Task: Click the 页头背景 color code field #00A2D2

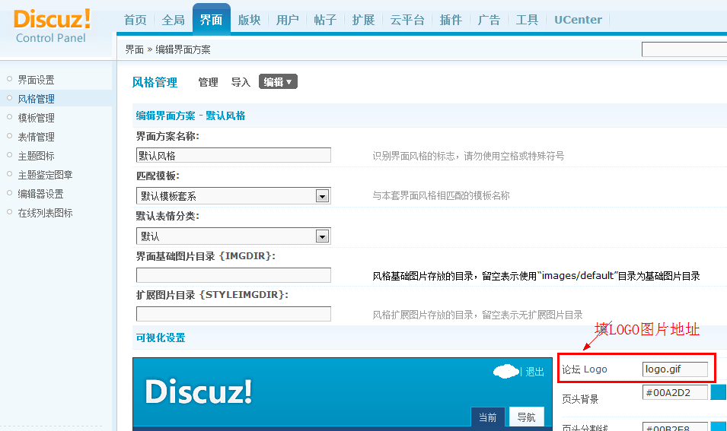Action: pyautogui.click(x=675, y=392)
